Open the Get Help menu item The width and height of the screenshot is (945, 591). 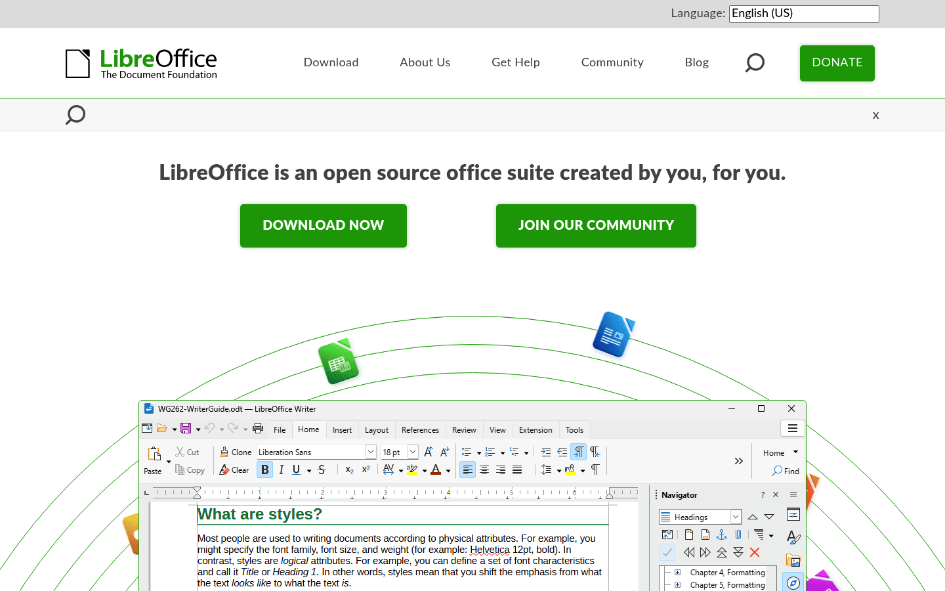coord(516,62)
